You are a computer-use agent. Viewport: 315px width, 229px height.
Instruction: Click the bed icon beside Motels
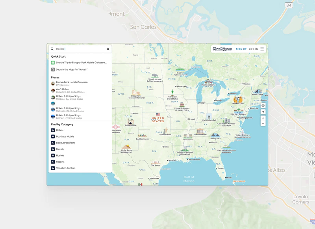pyautogui.click(x=53, y=149)
